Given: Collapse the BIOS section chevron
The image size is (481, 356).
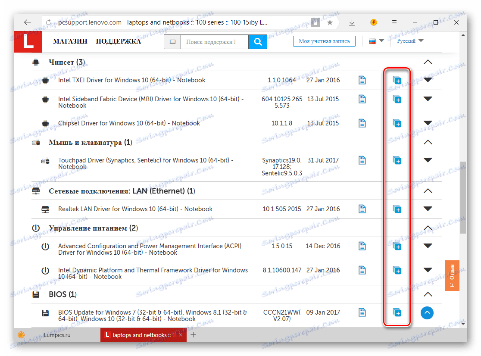Looking at the screenshot, I should 428,294.
